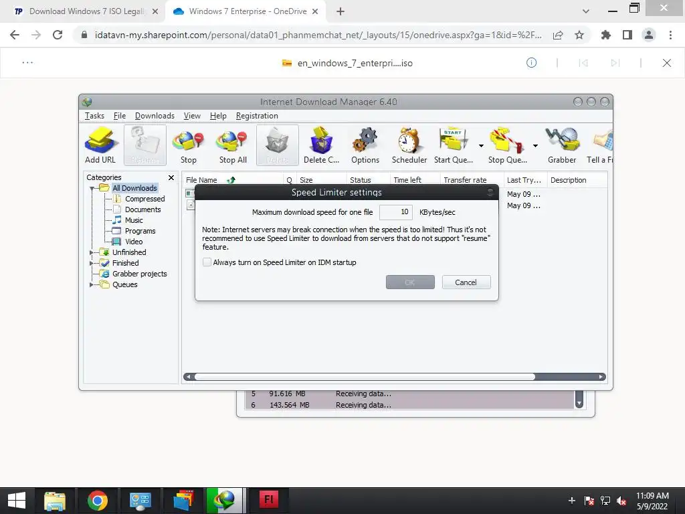Cancel the Speed Limiter settings dialog
Viewport: 685px width, 514px height.
click(x=466, y=282)
